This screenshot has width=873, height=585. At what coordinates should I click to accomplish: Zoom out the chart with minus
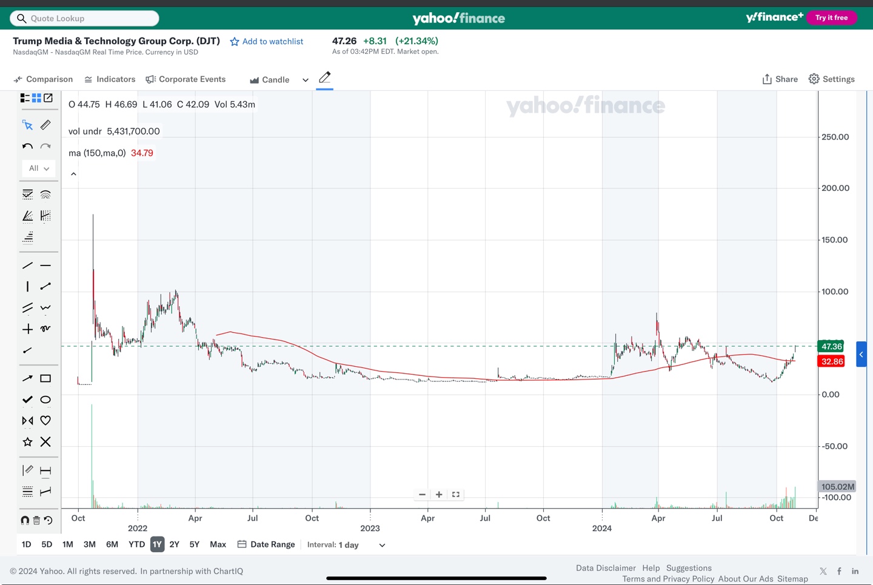click(x=422, y=495)
